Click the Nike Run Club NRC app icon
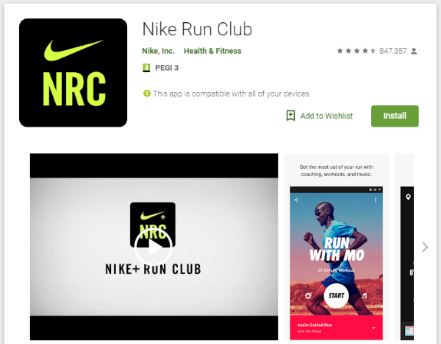The width and height of the screenshot is (441, 344). [x=73, y=73]
